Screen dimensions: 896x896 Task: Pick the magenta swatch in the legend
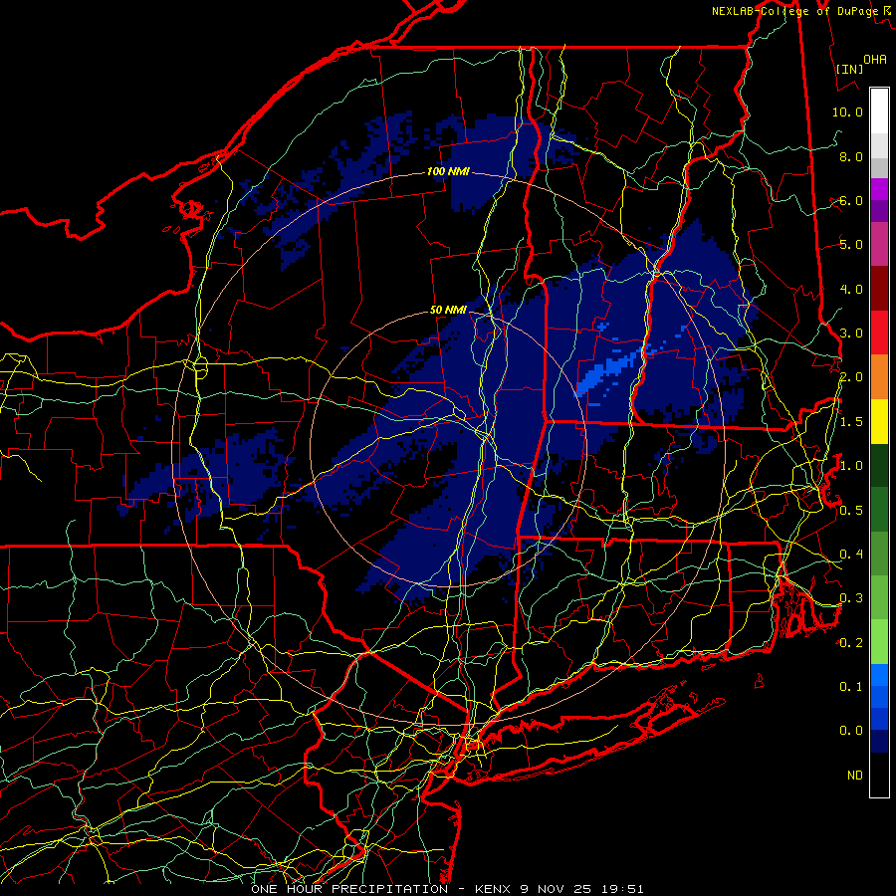point(879,189)
